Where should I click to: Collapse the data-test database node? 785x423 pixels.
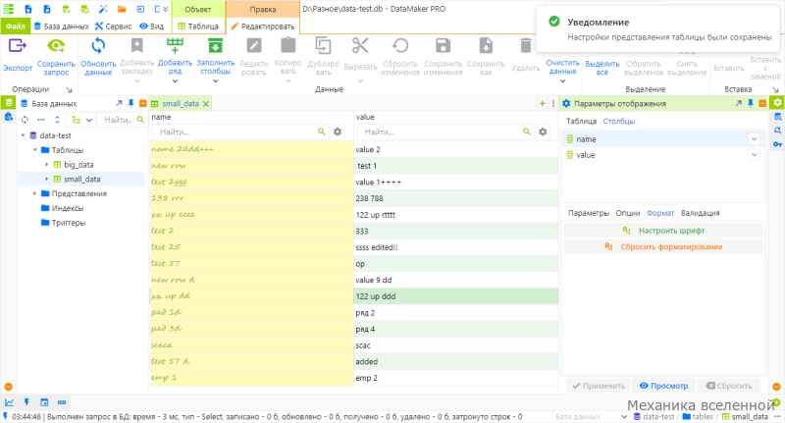click(x=23, y=135)
